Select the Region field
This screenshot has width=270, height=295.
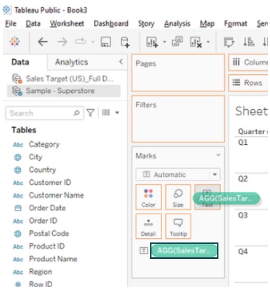[x=40, y=272]
